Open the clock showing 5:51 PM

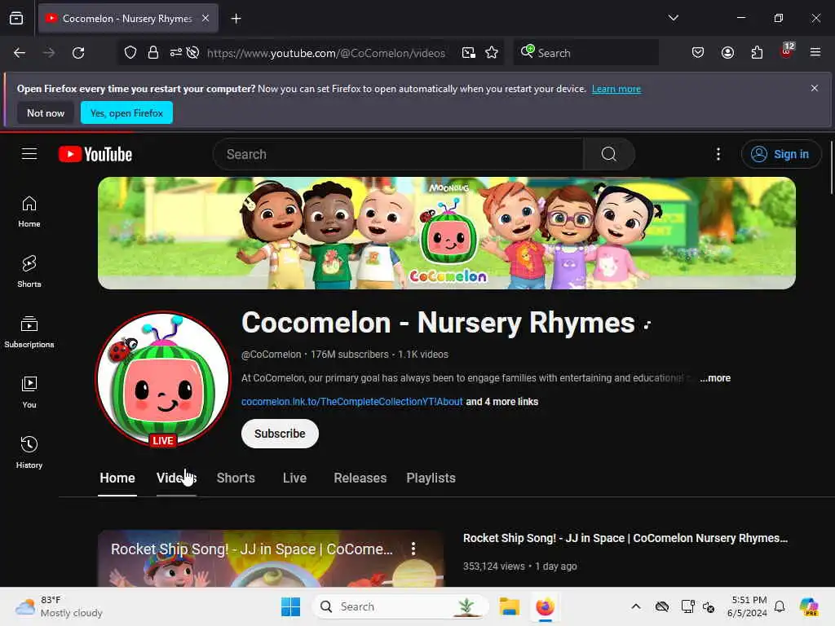pyautogui.click(x=748, y=606)
